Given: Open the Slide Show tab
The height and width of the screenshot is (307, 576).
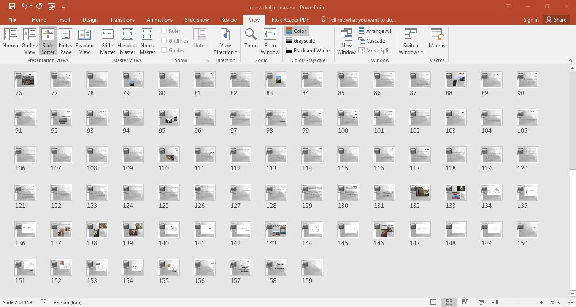Looking at the screenshot, I should tap(197, 19).
